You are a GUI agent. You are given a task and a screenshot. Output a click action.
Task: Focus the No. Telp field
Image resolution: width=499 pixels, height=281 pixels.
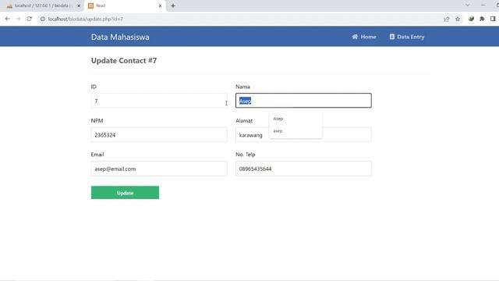pos(303,169)
